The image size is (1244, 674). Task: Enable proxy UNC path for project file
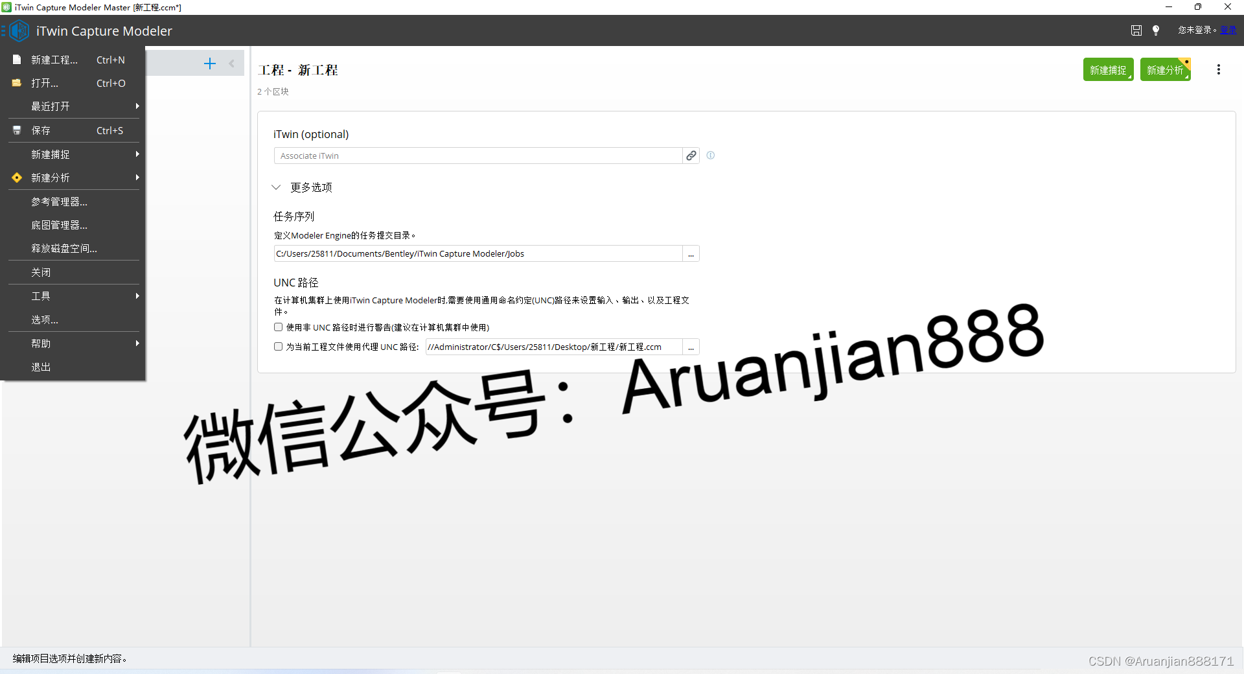pos(278,347)
